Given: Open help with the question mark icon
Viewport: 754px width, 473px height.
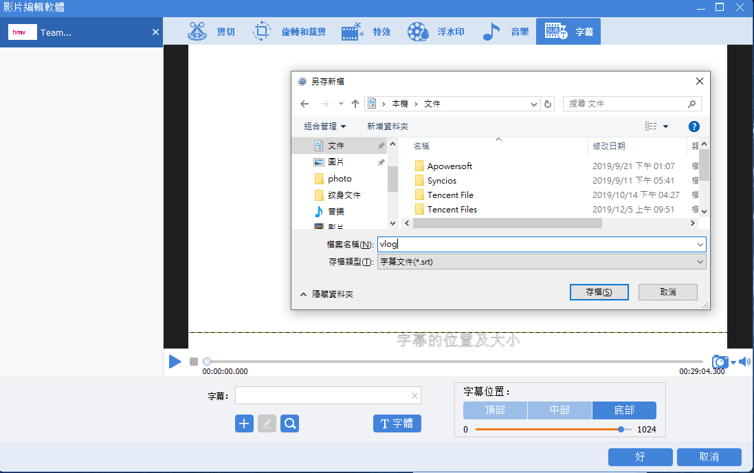Looking at the screenshot, I should point(694,126).
